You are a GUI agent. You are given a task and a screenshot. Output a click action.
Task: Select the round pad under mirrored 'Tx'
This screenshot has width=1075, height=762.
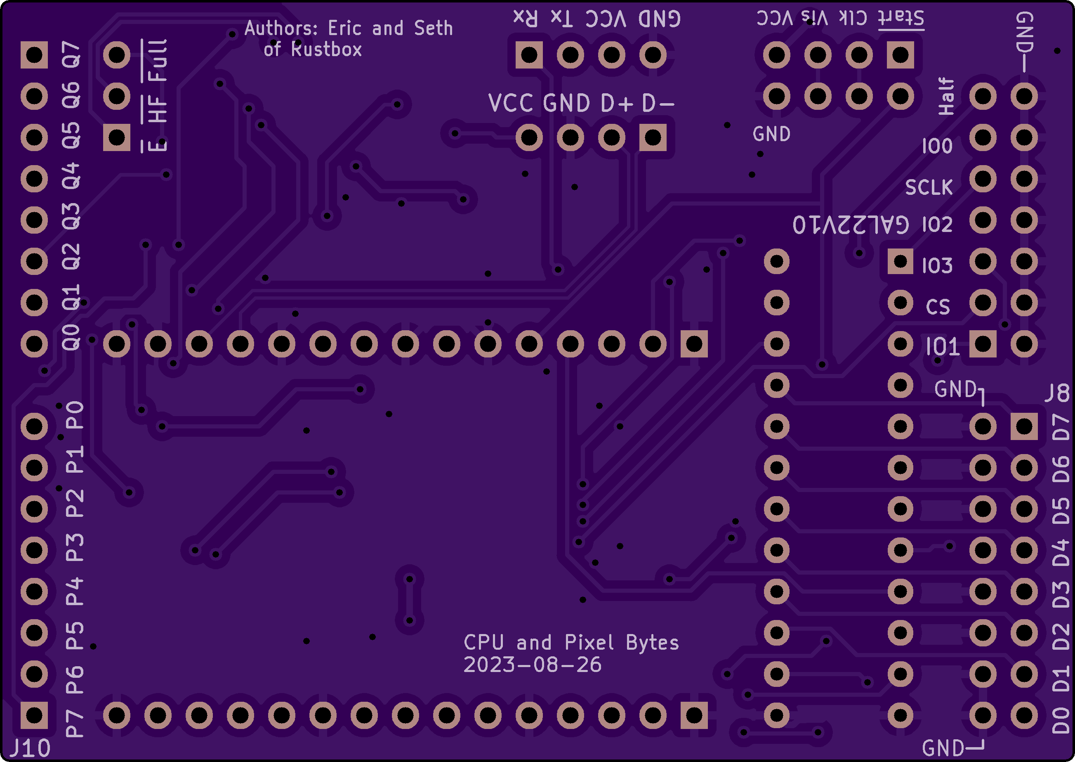click(571, 55)
